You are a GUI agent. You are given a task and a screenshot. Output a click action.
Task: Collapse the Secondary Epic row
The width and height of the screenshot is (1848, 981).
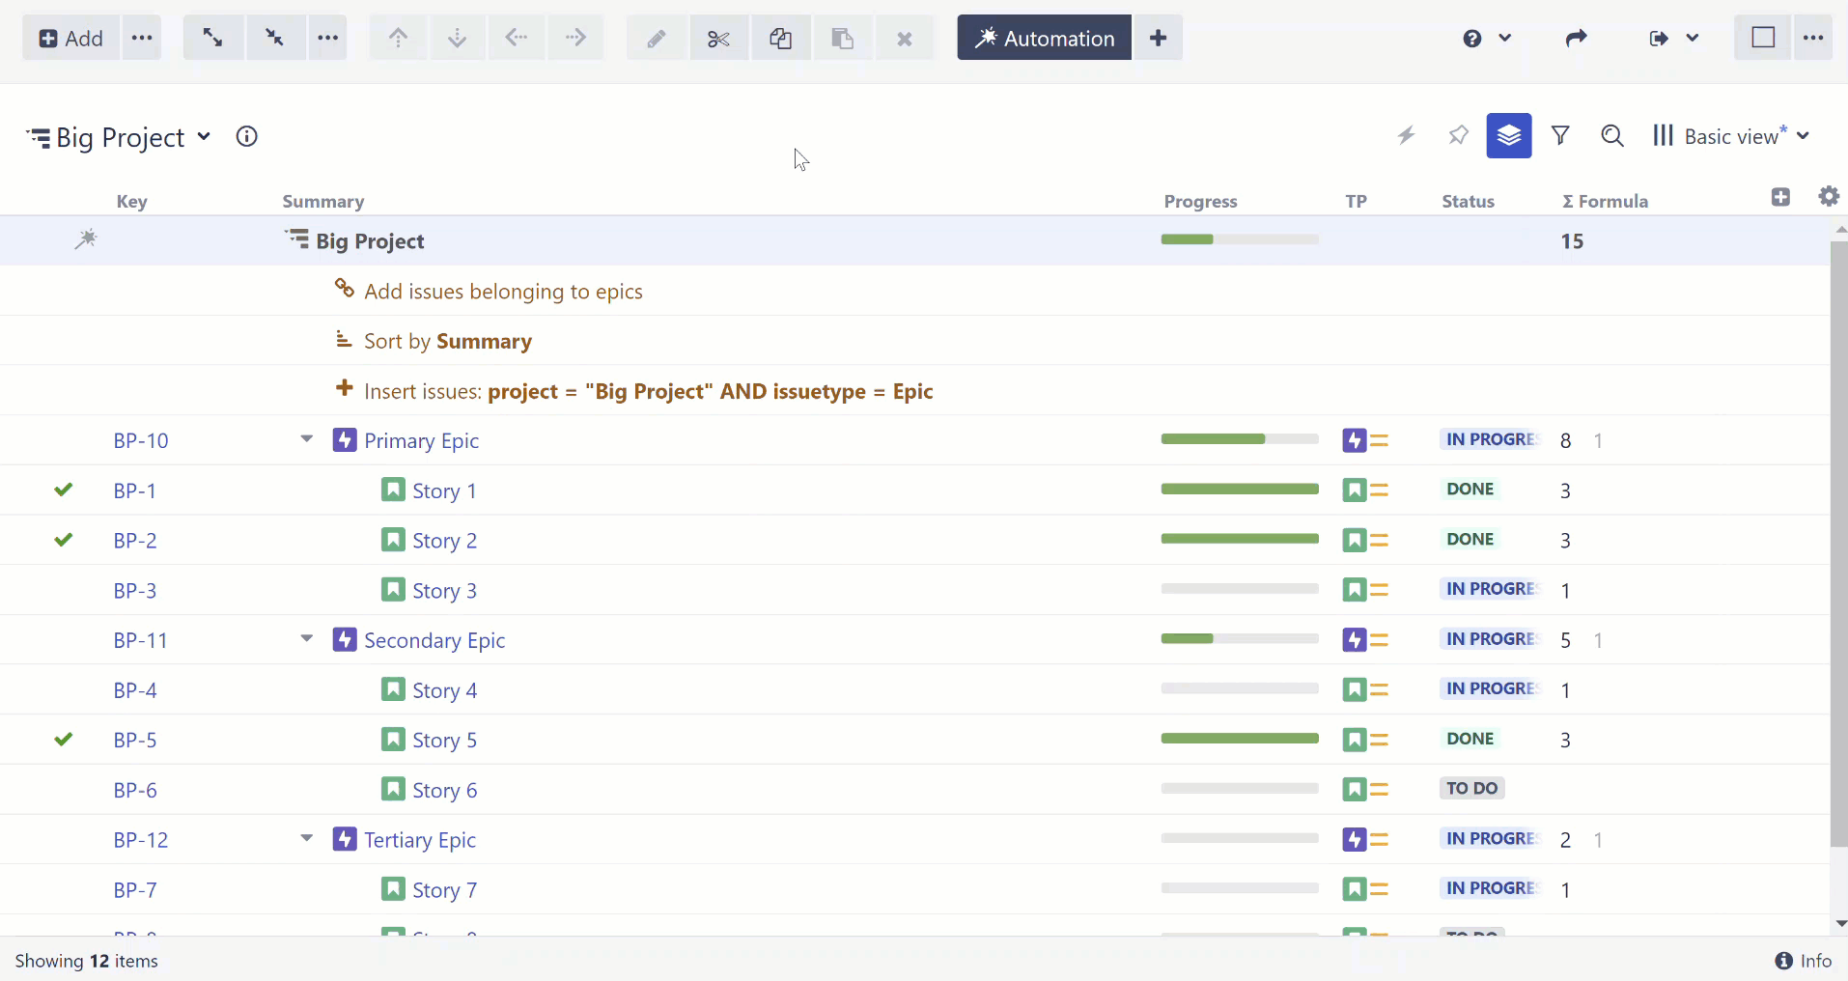(307, 639)
